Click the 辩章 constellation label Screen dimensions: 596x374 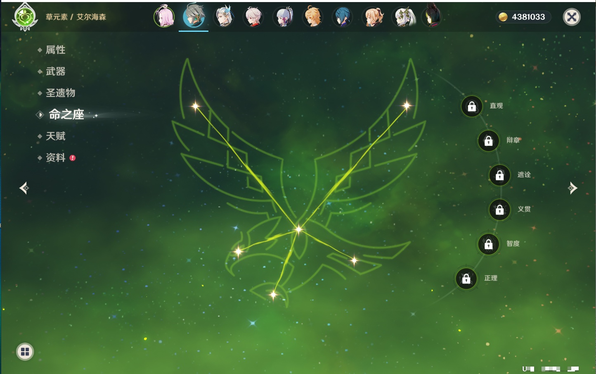513,140
